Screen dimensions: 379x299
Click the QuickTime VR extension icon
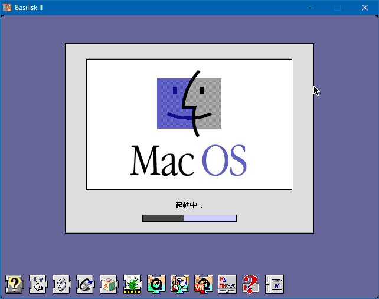point(204,284)
